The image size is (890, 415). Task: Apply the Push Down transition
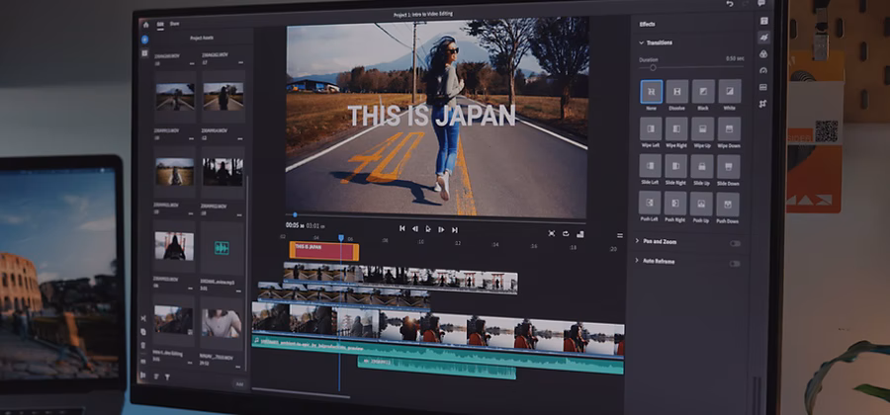pyautogui.click(x=728, y=205)
